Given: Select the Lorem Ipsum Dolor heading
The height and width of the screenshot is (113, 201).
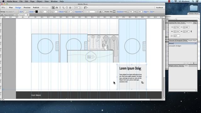Looking at the screenshot, I should [x=130, y=68].
